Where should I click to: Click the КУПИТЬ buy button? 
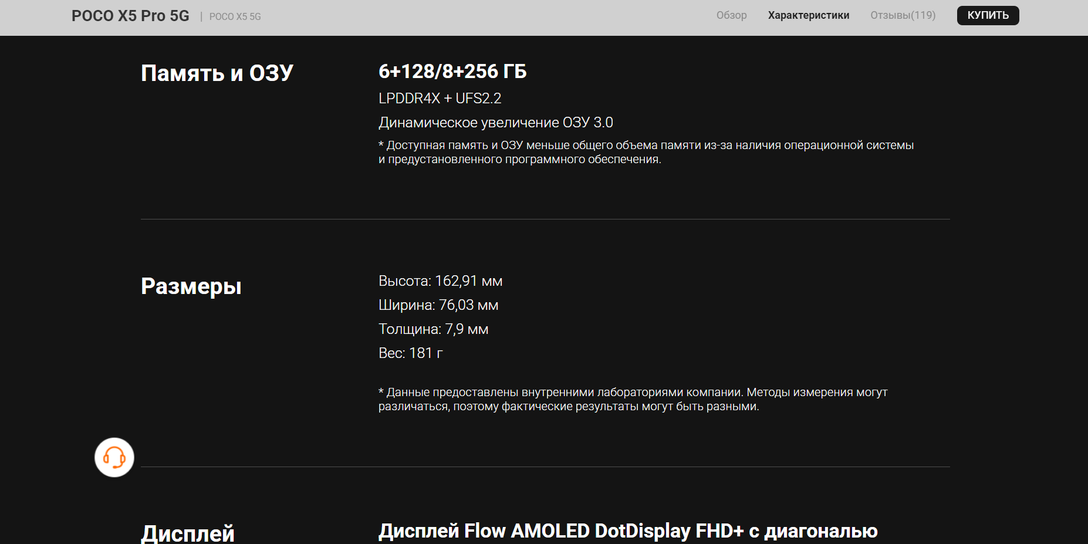(x=988, y=15)
